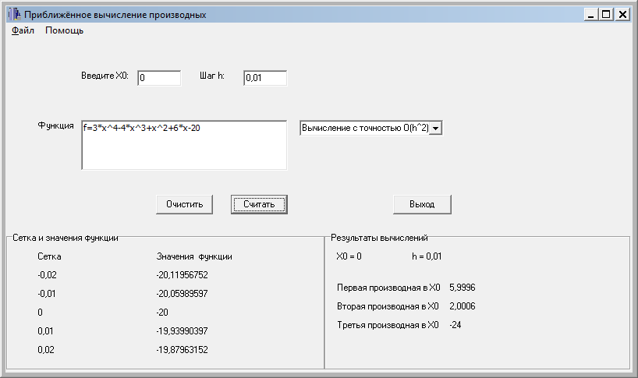This screenshot has width=638, height=378.
Task: Click the application icon in title bar
Action: pos(15,15)
